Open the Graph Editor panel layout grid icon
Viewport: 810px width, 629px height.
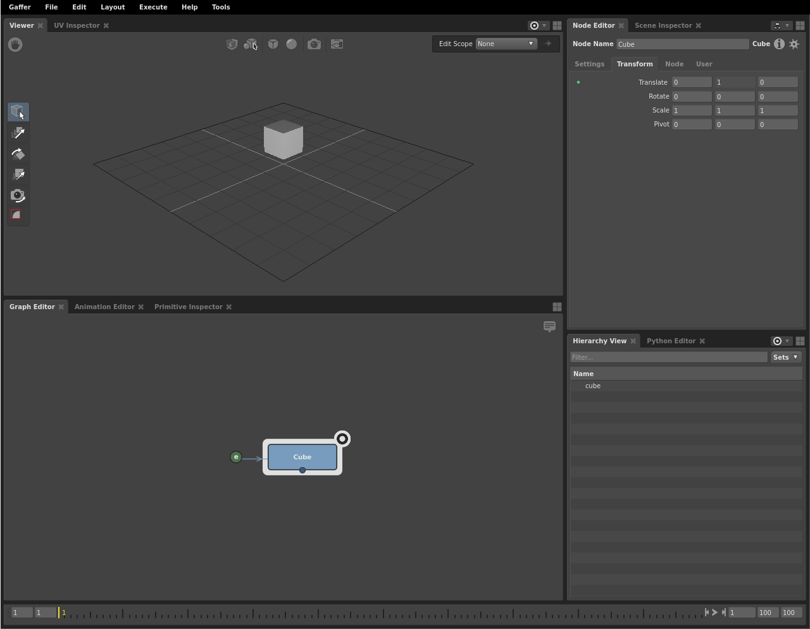click(557, 307)
